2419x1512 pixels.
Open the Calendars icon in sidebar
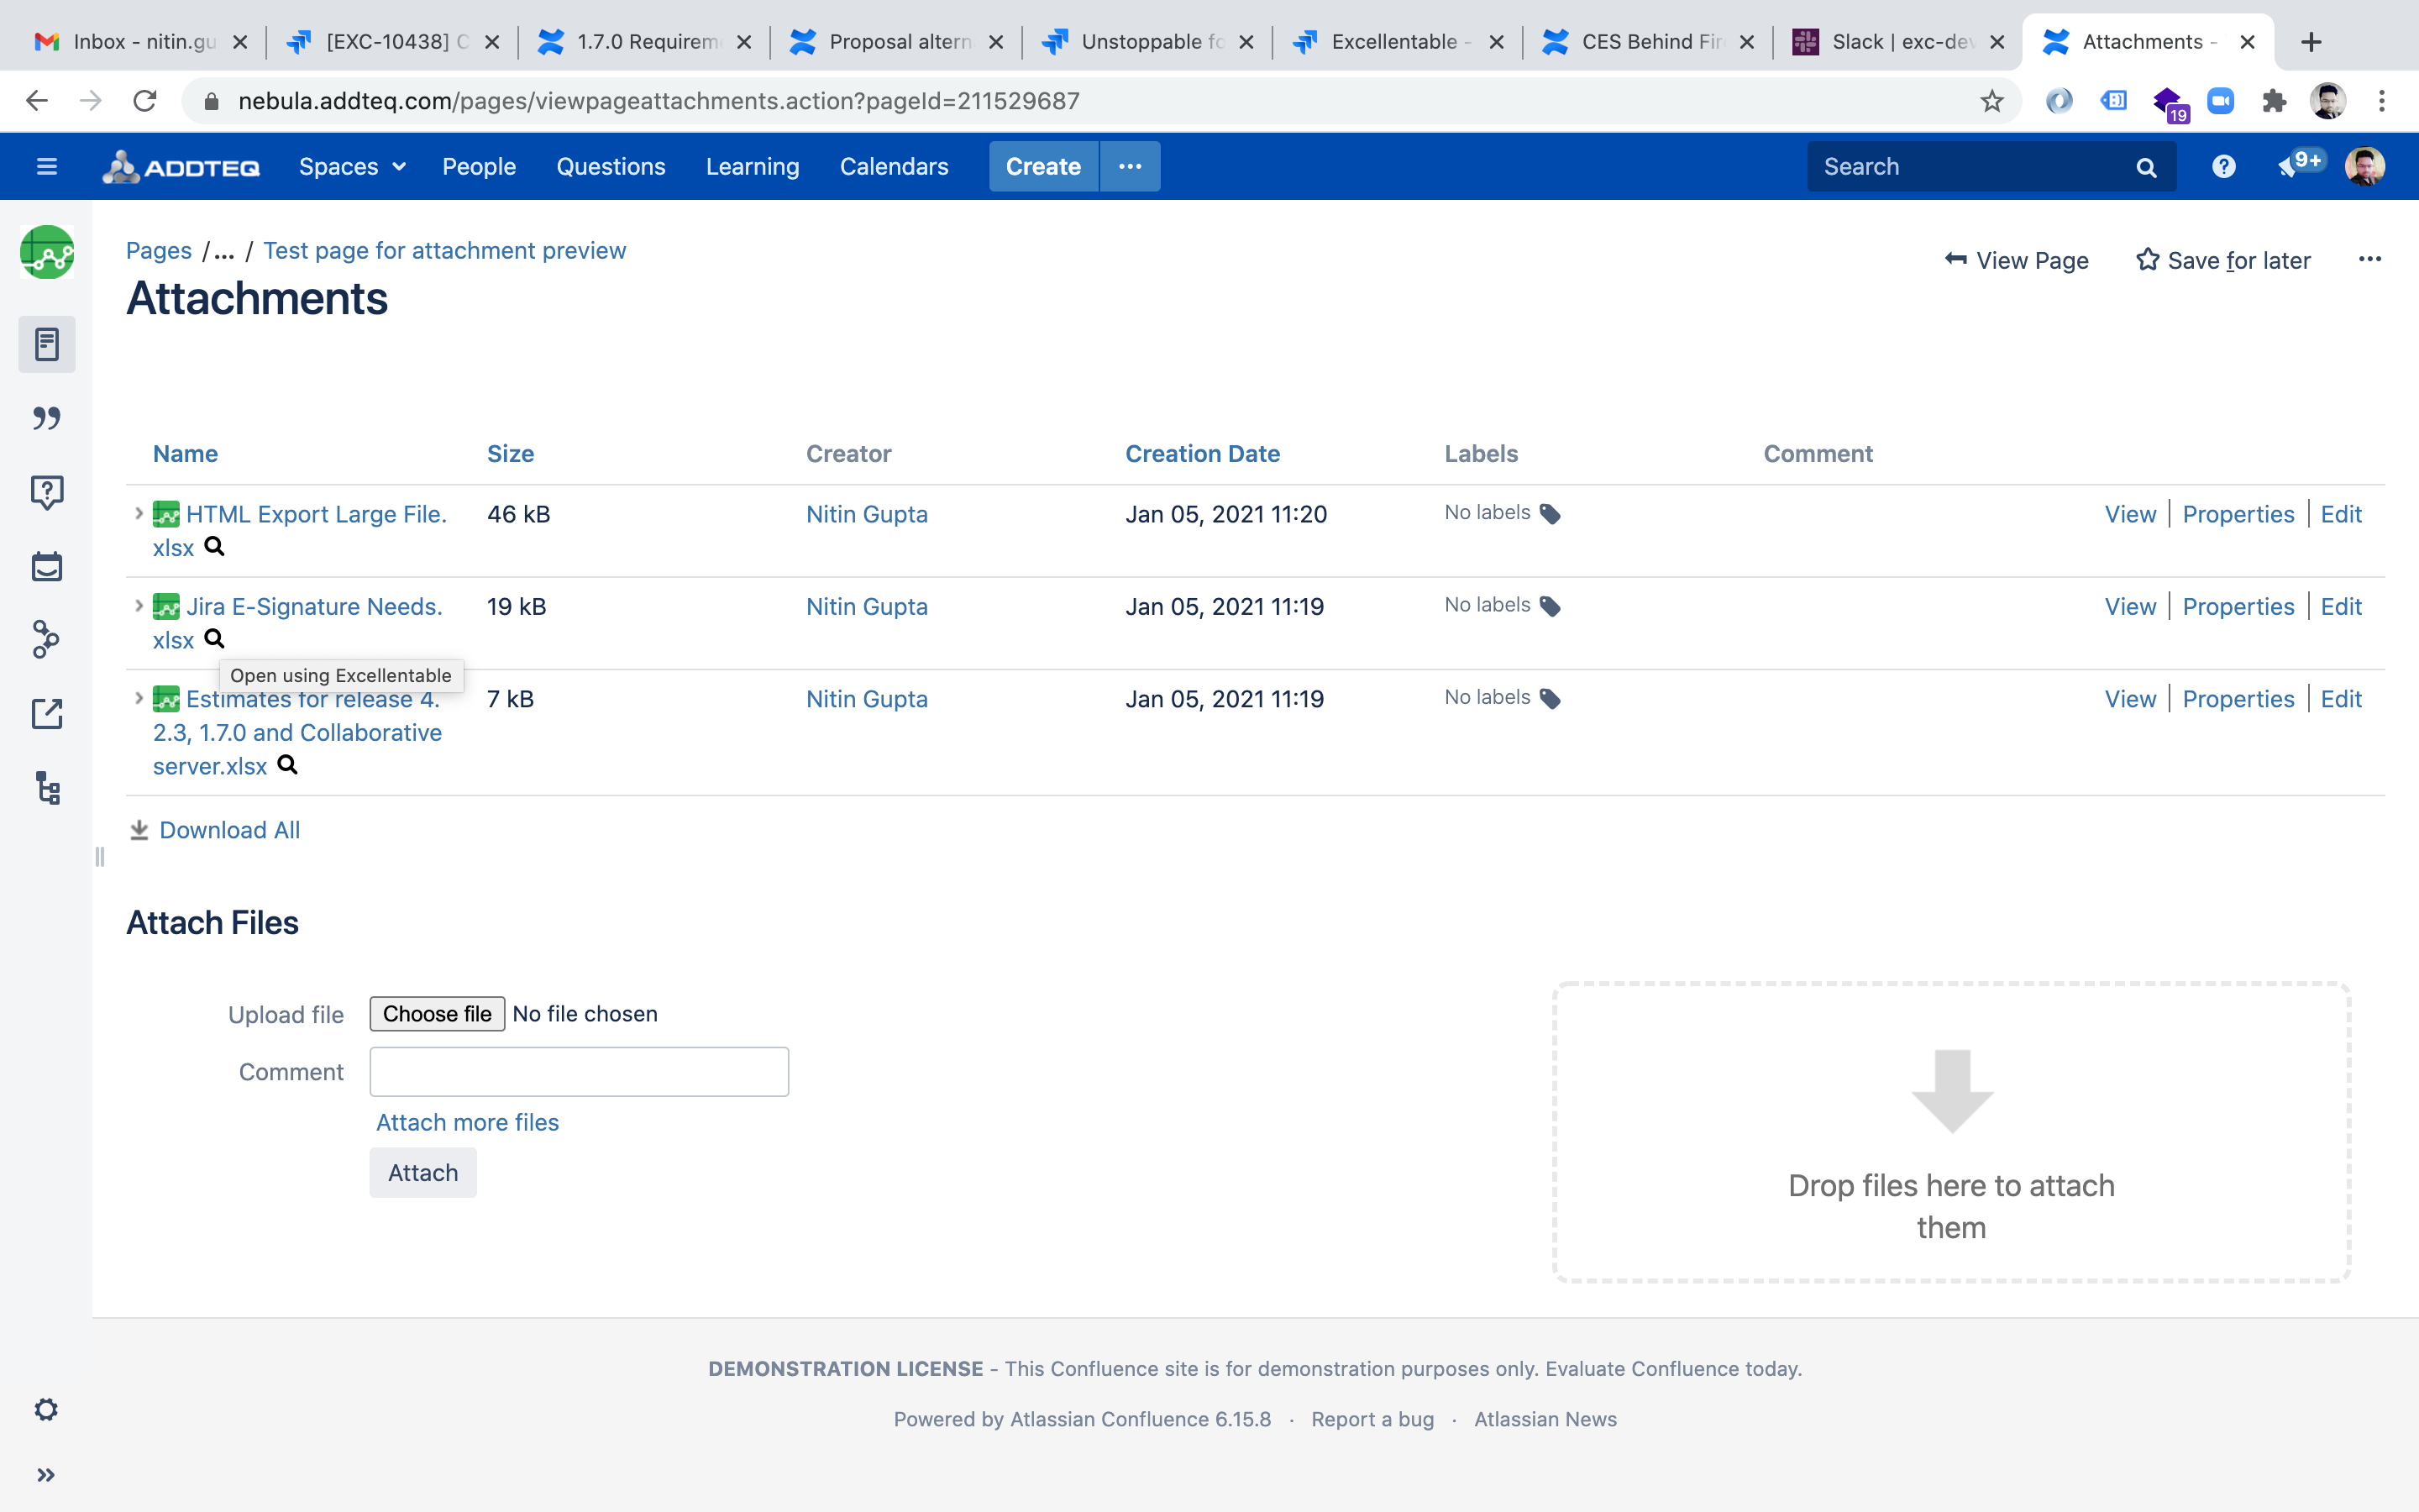pyautogui.click(x=47, y=566)
